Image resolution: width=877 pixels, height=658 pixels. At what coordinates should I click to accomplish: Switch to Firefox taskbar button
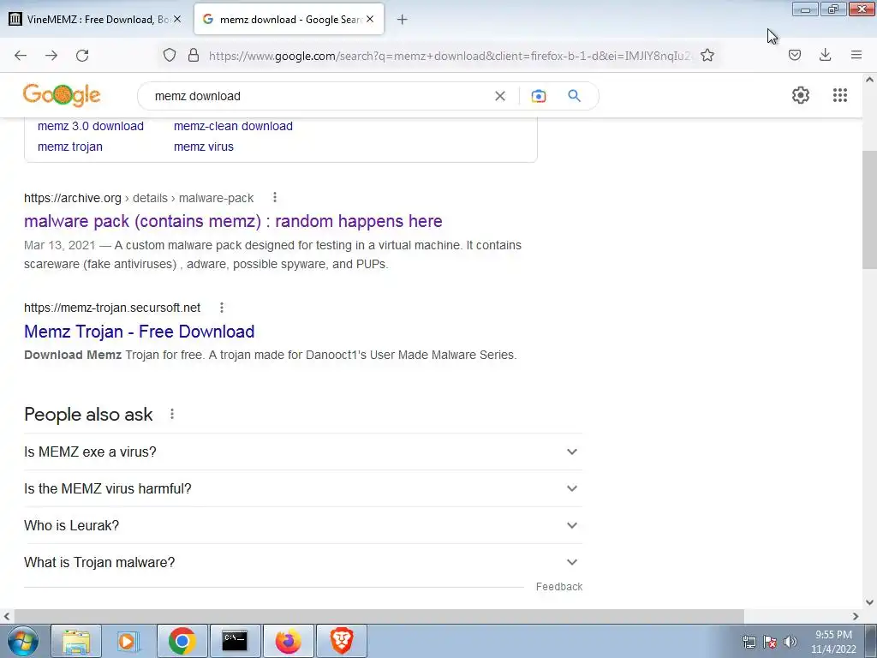[x=288, y=641]
